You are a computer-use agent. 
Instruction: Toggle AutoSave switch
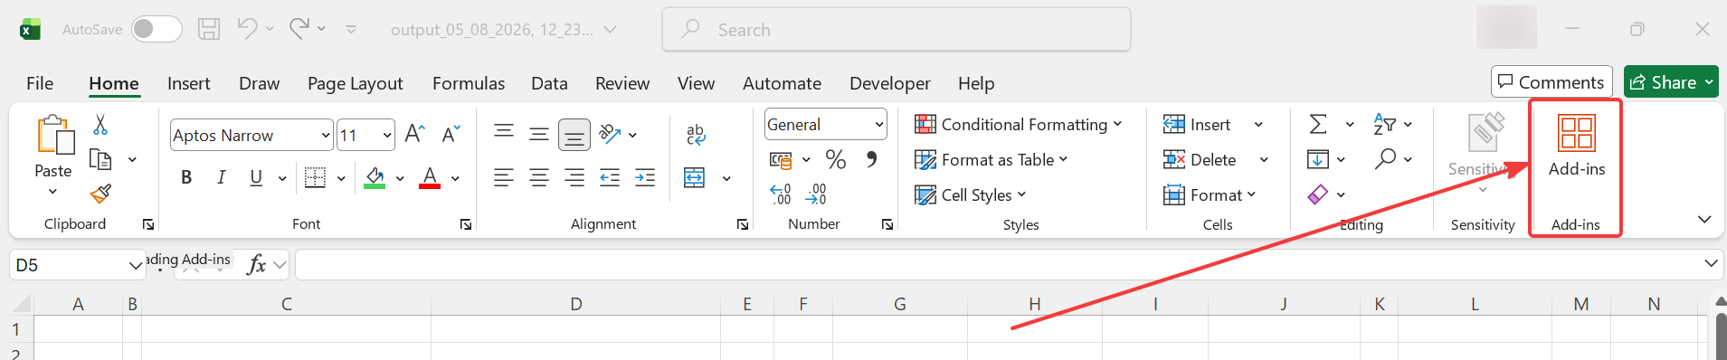pyautogui.click(x=157, y=29)
